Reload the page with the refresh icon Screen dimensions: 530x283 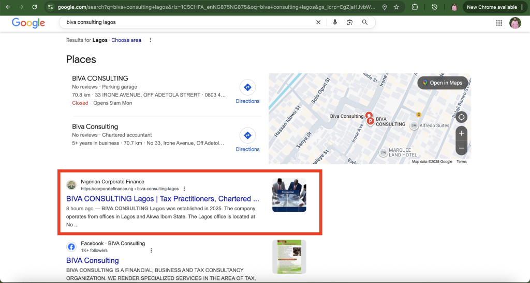click(x=35, y=7)
